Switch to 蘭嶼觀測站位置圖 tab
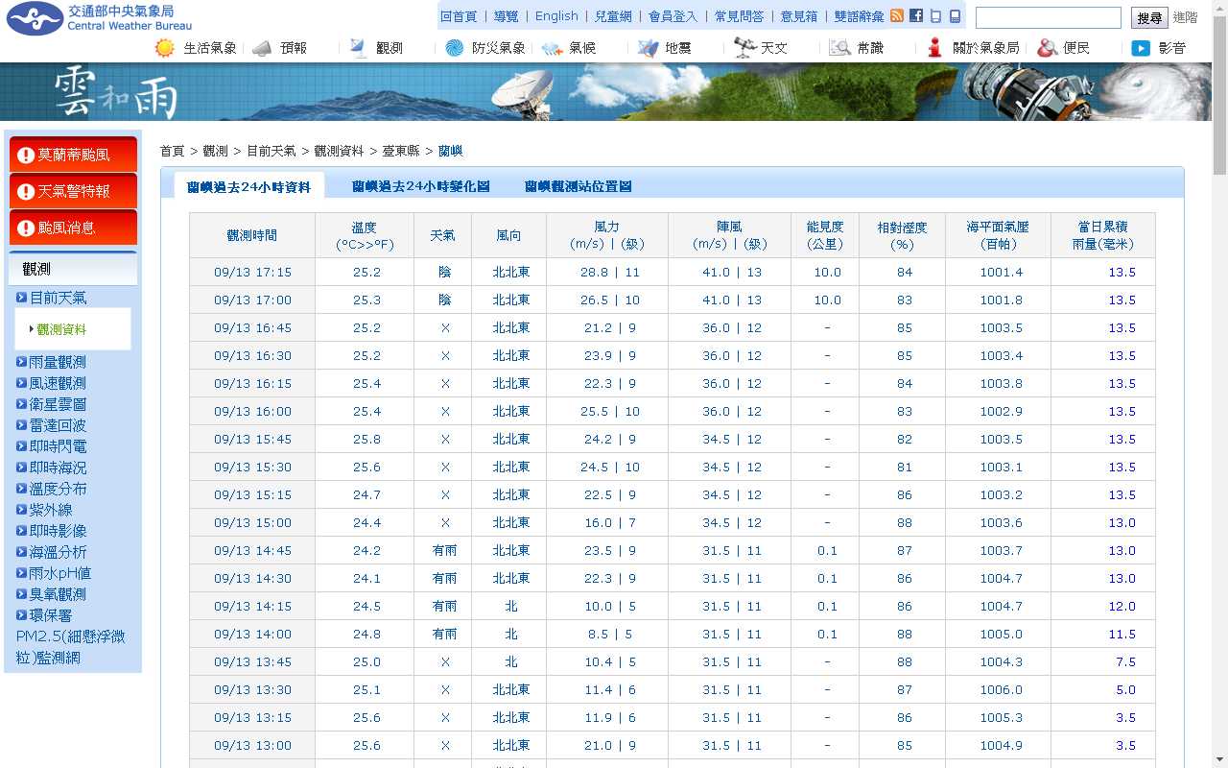The height and width of the screenshot is (768, 1228). point(578,186)
